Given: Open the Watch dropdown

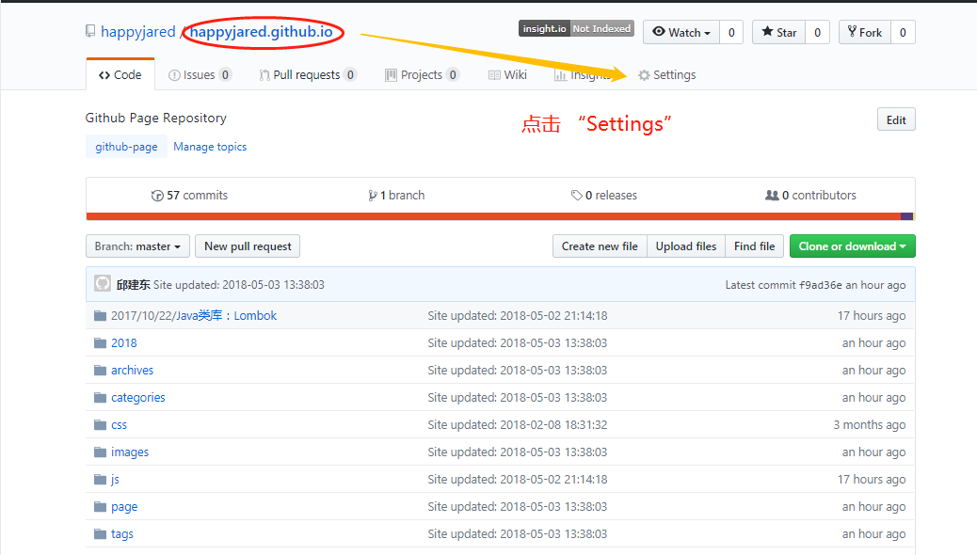Looking at the screenshot, I should [x=681, y=32].
